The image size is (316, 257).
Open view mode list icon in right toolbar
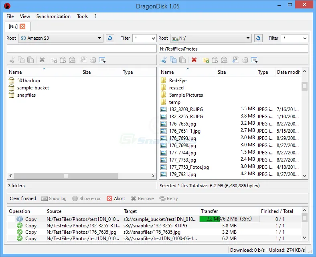click(x=254, y=60)
